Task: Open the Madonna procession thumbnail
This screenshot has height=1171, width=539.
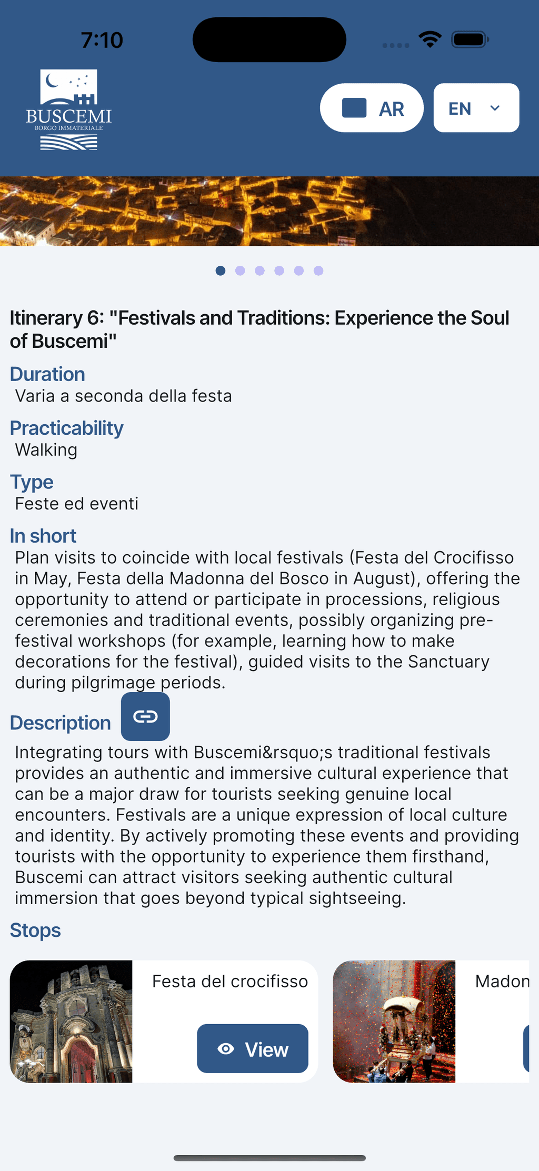Action: coord(394,1021)
